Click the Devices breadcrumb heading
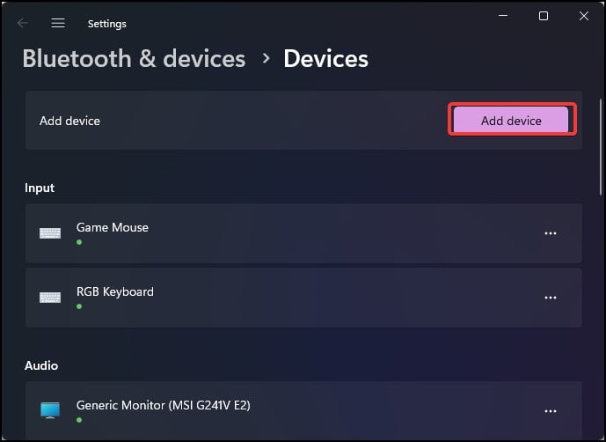Viewport: 606px width, 442px height. [325, 59]
